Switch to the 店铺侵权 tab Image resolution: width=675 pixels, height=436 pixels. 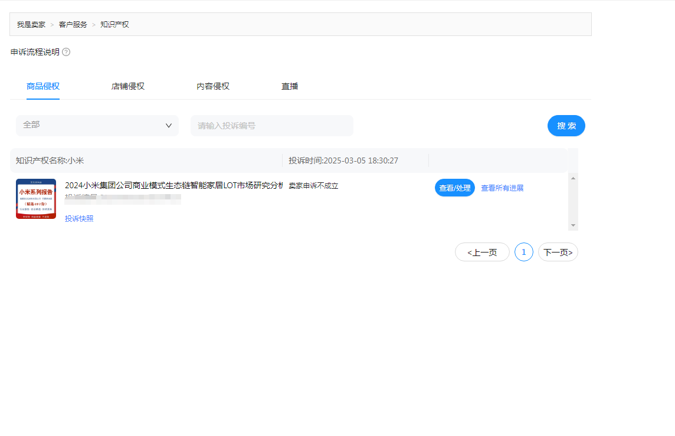coord(128,87)
